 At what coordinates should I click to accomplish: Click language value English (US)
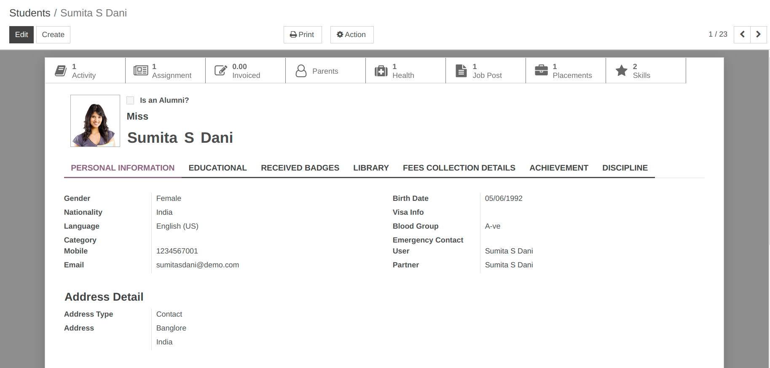pyautogui.click(x=177, y=226)
